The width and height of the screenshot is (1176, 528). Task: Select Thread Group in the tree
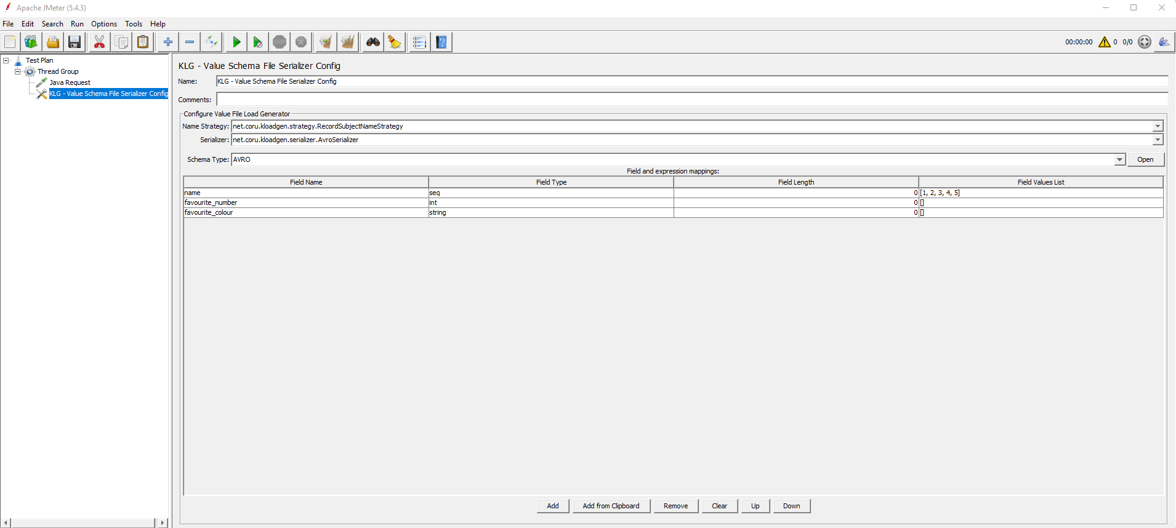[x=58, y=71]
